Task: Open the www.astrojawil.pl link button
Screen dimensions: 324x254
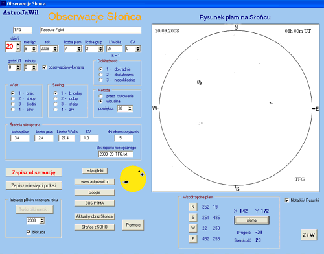Action: (95, 181)
